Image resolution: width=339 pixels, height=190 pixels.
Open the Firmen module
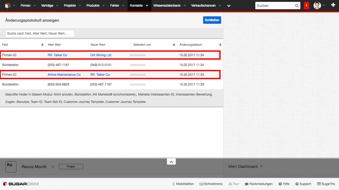point(25,6)
